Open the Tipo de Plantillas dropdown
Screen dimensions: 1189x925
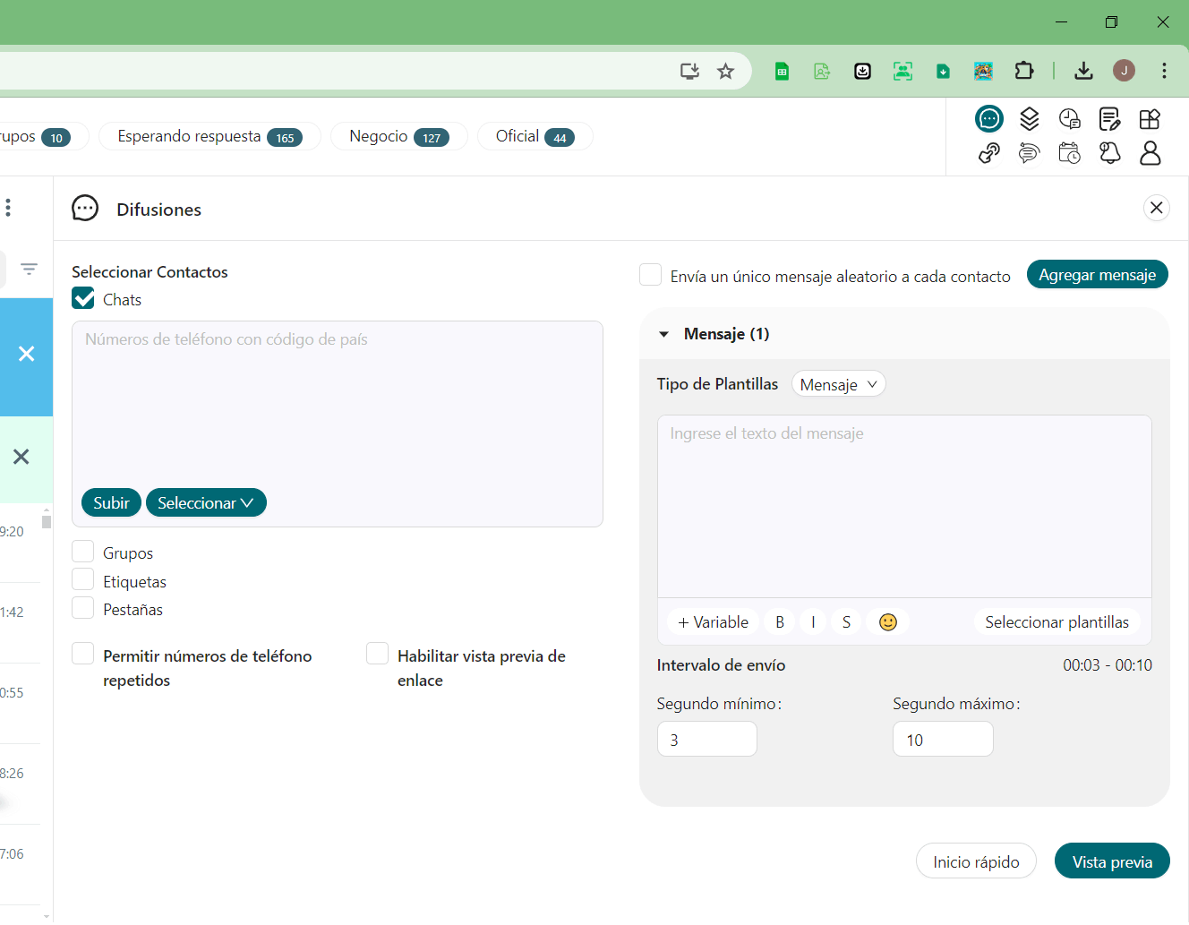pos(838,384)
